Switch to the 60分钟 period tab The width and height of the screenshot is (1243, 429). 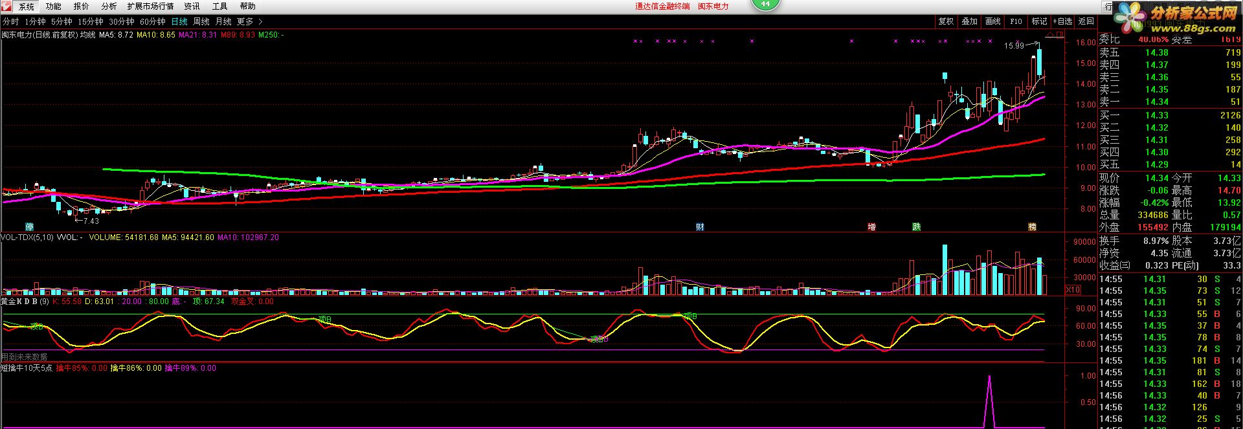point(153,22)
